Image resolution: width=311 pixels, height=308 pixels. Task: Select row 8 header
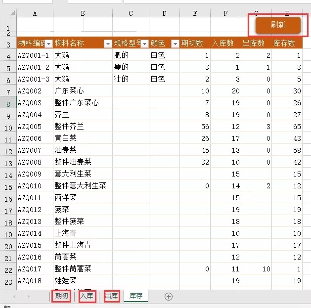tap(8, 102)
